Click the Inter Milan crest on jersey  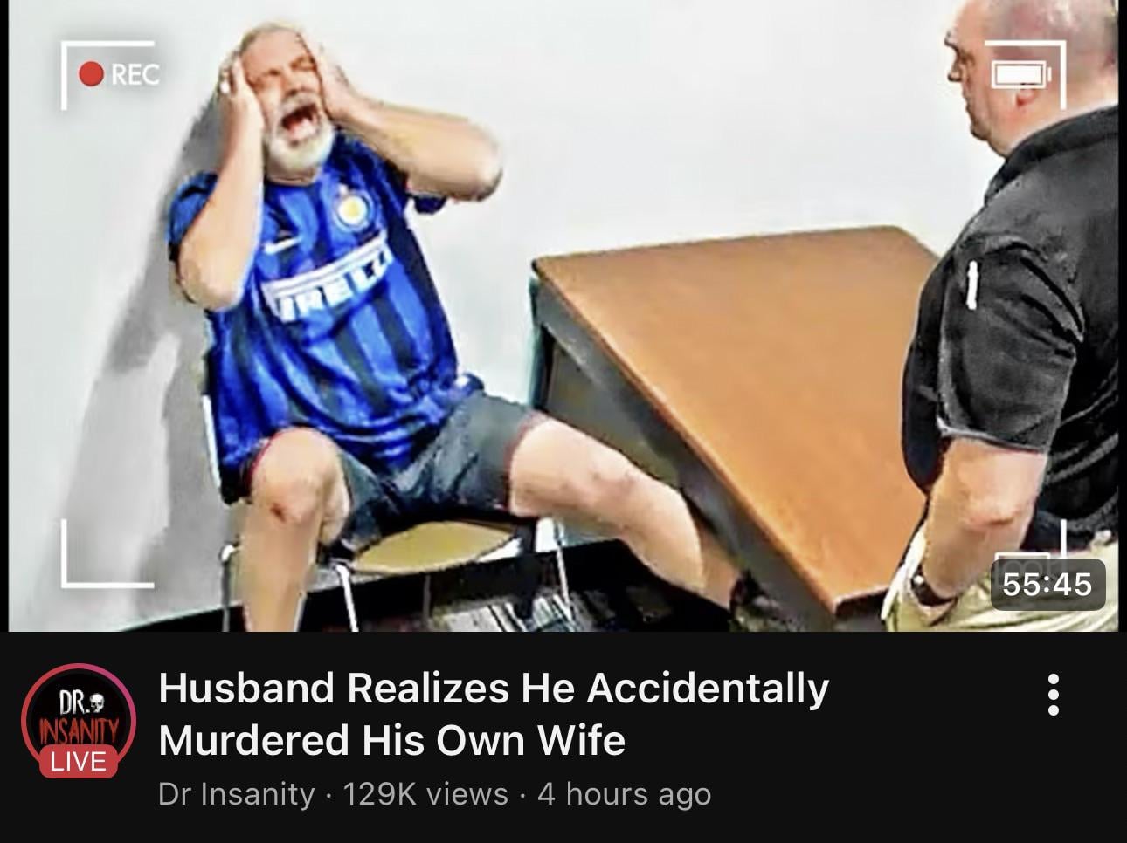pyautogui.click(x=352, y=208)
